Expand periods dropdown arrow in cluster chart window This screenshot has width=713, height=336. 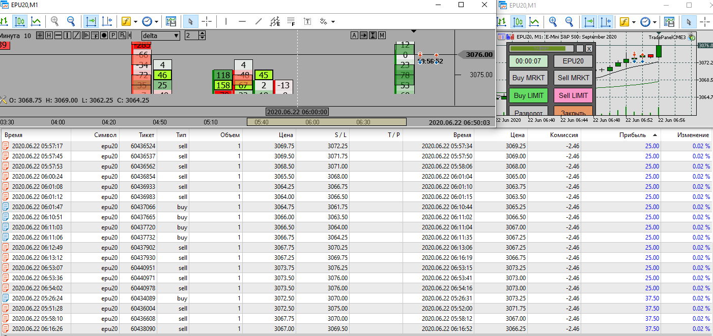point(156,22)
